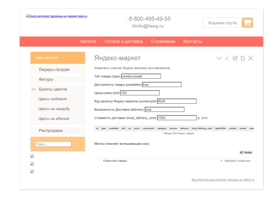Viewport: 280px width, 210px height.
Task: Click the picture column header
Action: click(173, 129)
